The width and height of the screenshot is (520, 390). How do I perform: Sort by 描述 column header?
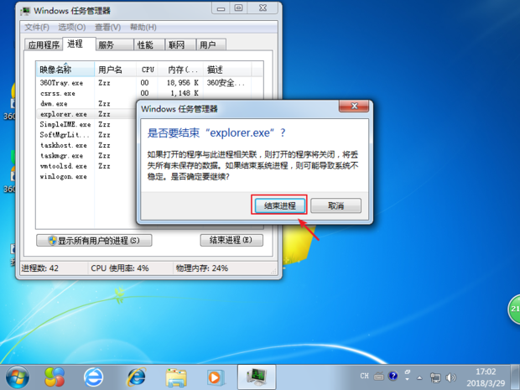tap(227, 70)
